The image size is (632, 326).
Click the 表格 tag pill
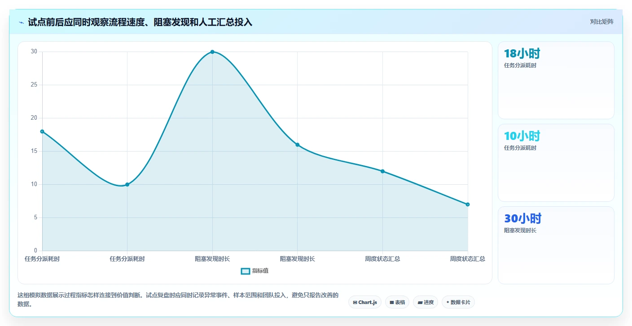[397, 302]
